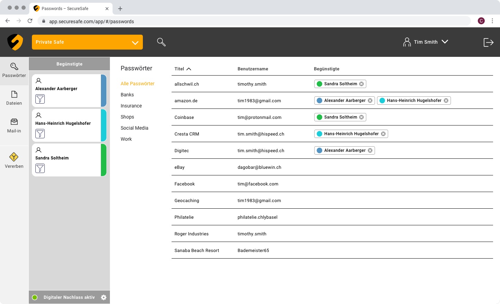The image size is (500, 304).
Task: Click filter icon on Alexander Aarberger card
Action: coord(40,99)
